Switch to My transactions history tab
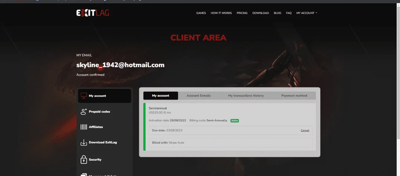Image resolution: width=400 pixels, height=176 pixels. coord(246,96)
